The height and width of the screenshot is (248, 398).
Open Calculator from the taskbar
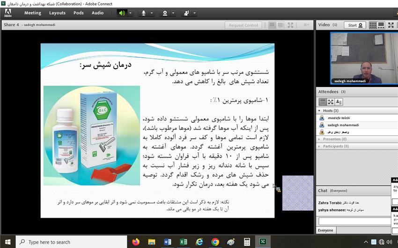247,242
